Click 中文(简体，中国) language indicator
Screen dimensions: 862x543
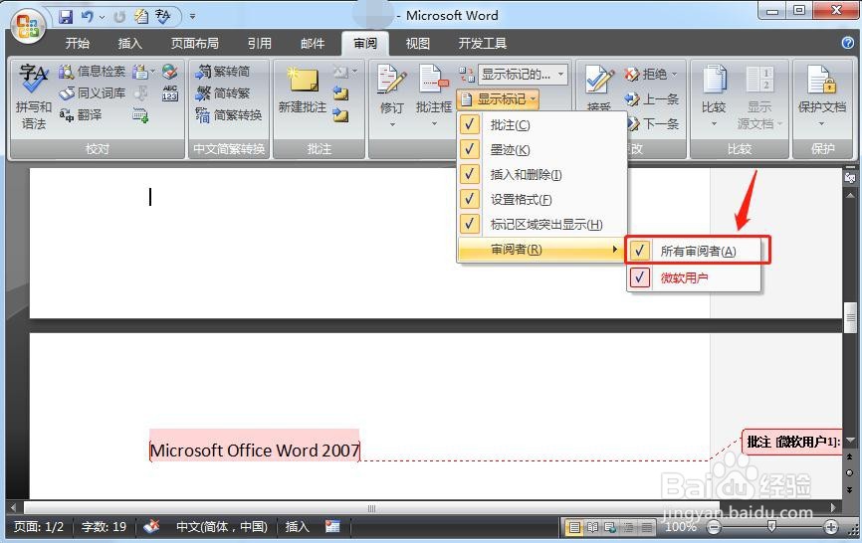[x=221, y=527]
